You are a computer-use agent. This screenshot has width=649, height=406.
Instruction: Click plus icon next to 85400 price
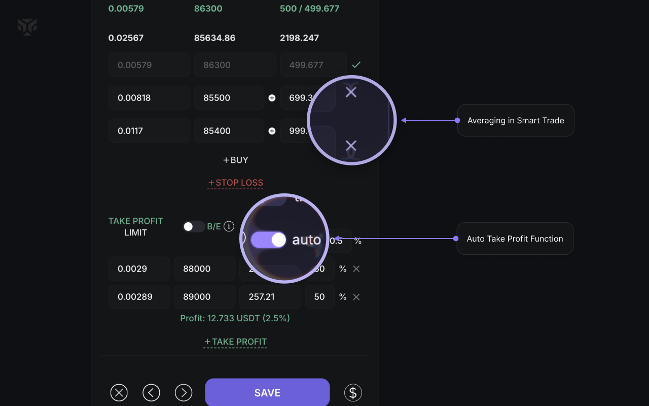[272, 131]
